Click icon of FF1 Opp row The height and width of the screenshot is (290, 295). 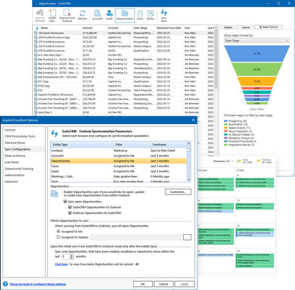(x=36, y=81)
